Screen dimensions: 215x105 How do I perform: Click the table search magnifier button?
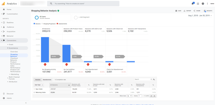(x=154, y=79)
